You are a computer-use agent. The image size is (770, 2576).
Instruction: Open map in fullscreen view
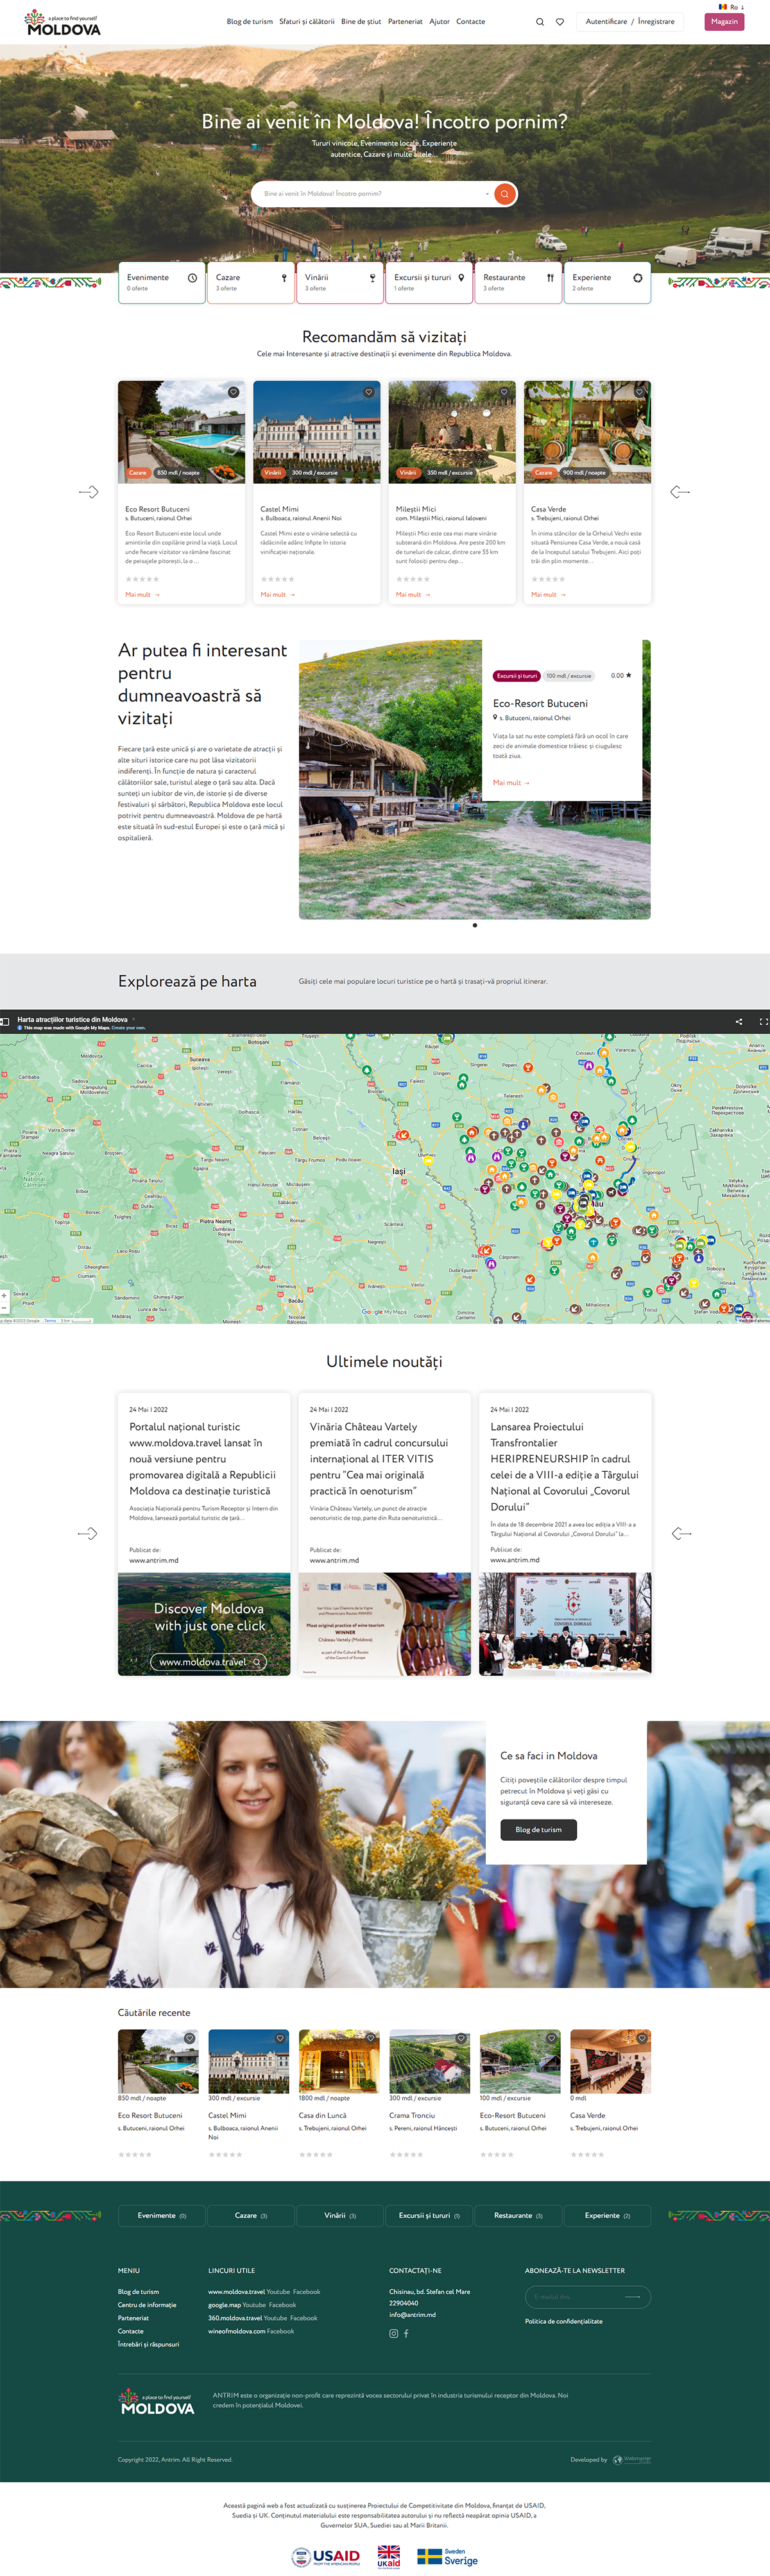[x=763, y=1021]
